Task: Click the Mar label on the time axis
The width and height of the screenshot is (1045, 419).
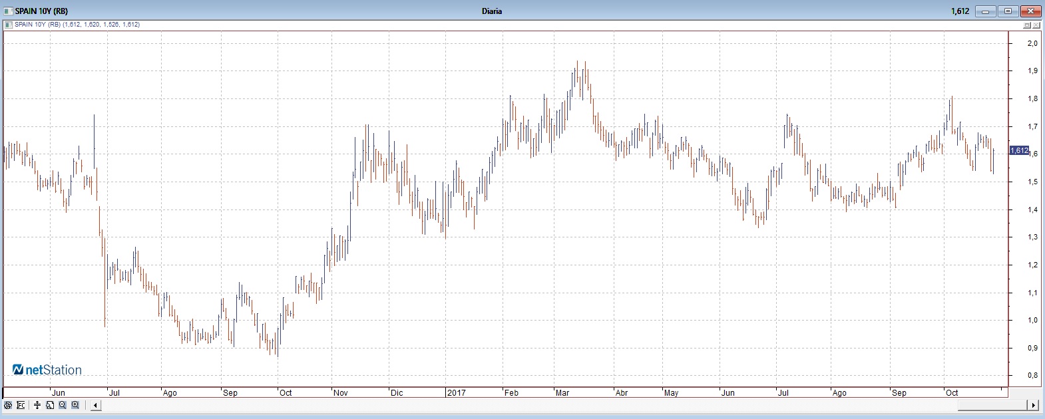Action: 562,393
